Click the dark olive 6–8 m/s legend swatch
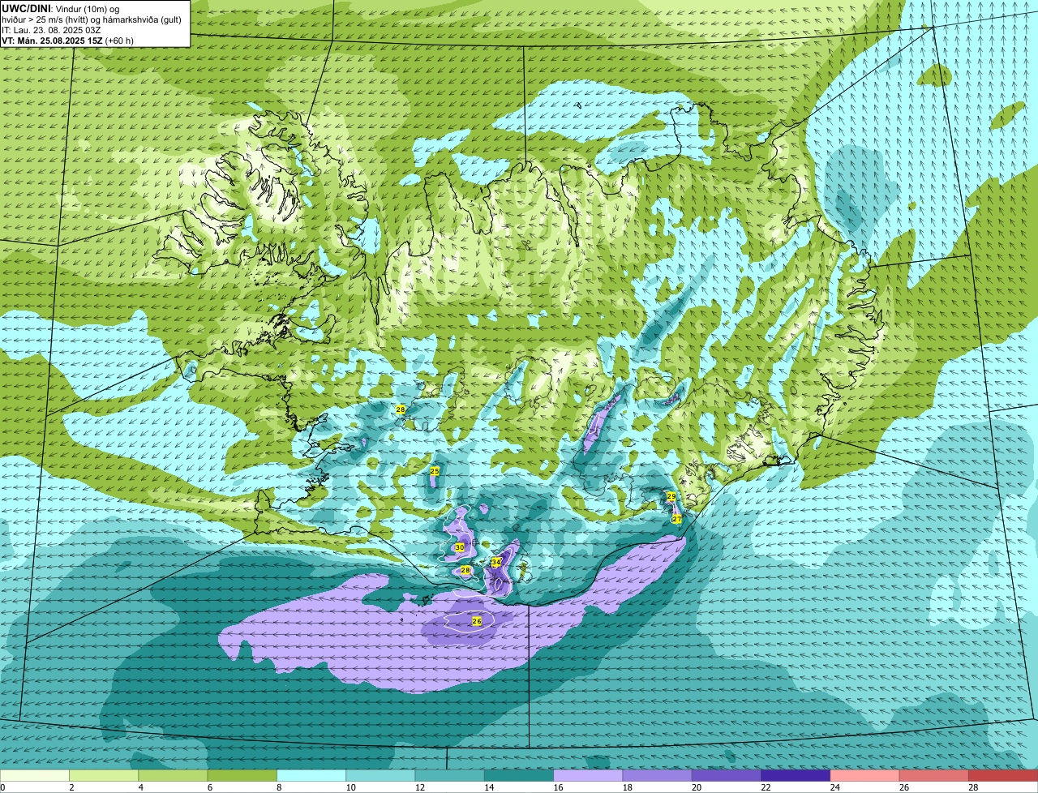 242,776
